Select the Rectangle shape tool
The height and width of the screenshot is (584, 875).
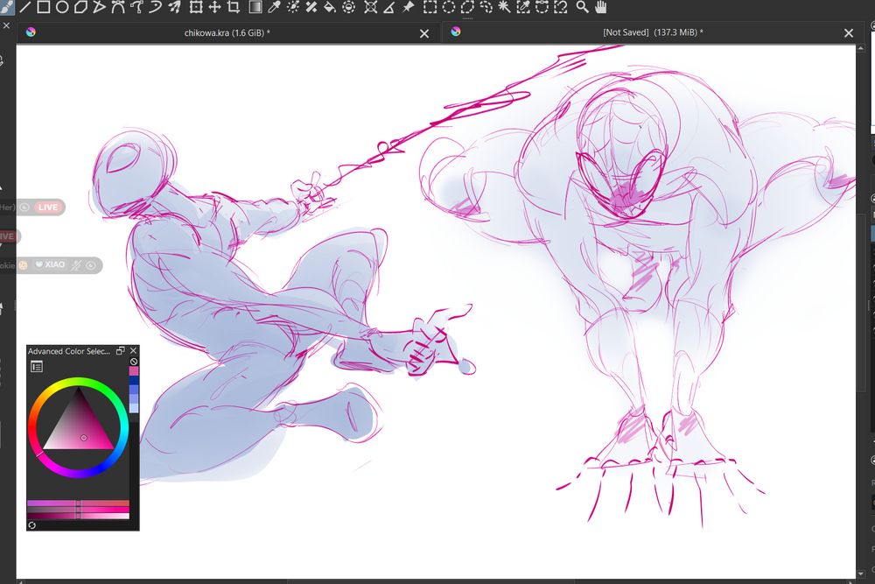[x=44, y=7]
